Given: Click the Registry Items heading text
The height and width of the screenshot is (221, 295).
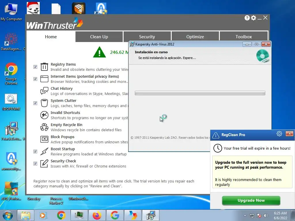Looking at the screenshot, I should tap(63, 64).
